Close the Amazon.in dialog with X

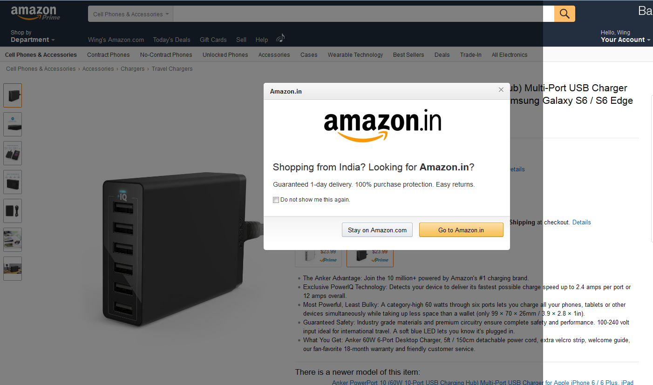coord(501,90)
